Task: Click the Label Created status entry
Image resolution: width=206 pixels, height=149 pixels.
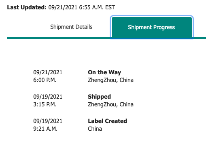Action: tap(107, 121)
